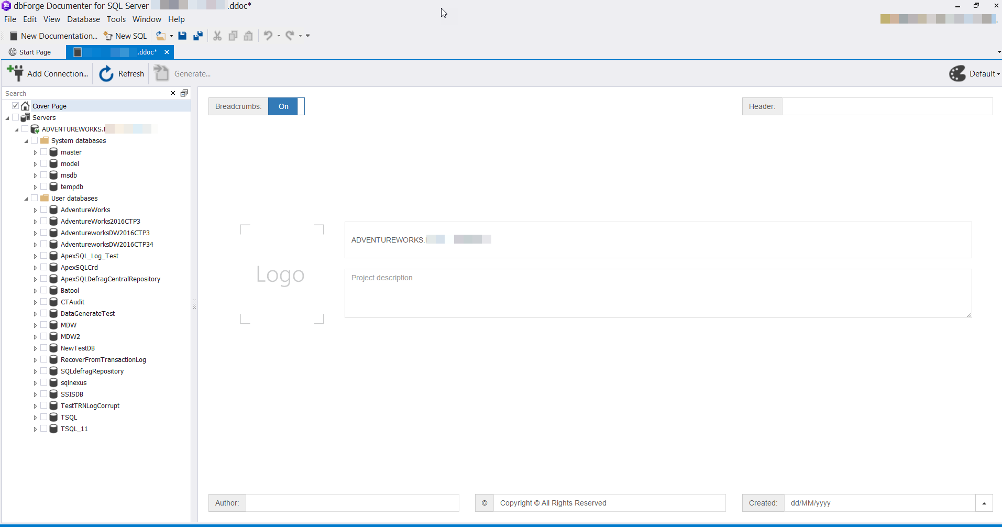1002x527 pixels.
Task: Open the toolbar options overflow arrow
Action: coord(308,36)
